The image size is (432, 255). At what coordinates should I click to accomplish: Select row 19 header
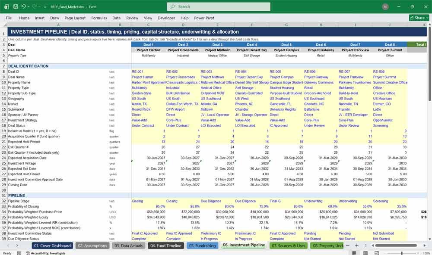tap(4, 131)
